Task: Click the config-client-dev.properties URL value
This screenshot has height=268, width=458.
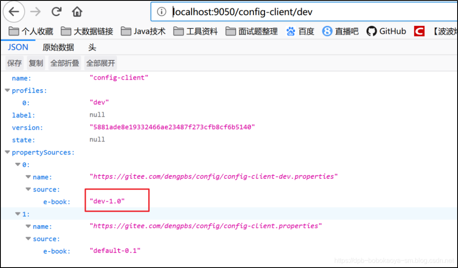Action: coord(213,177)
